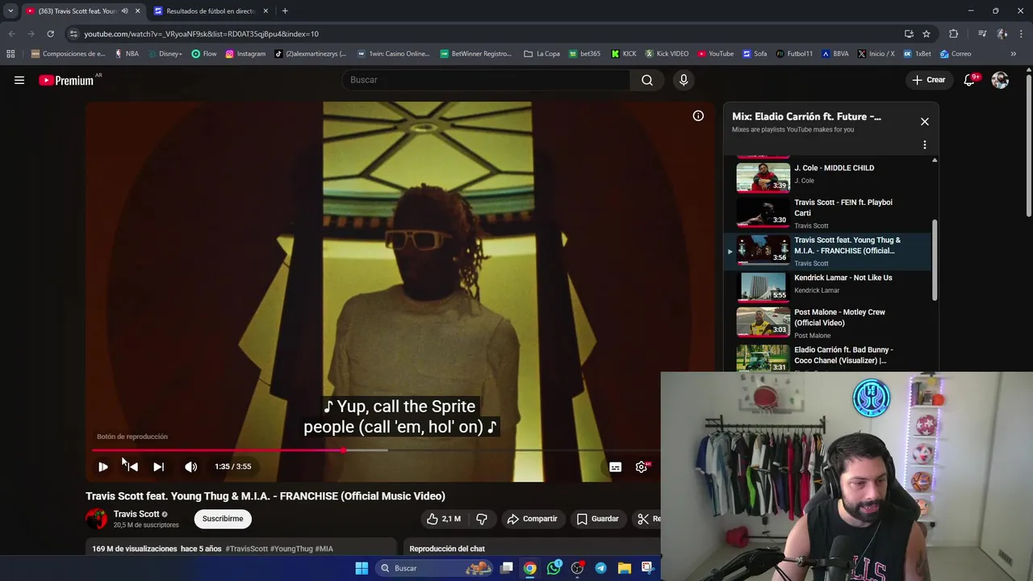Open the Chrome extensions puzzle icon
Screen dimensions: 1033x581
pos(953,34)
